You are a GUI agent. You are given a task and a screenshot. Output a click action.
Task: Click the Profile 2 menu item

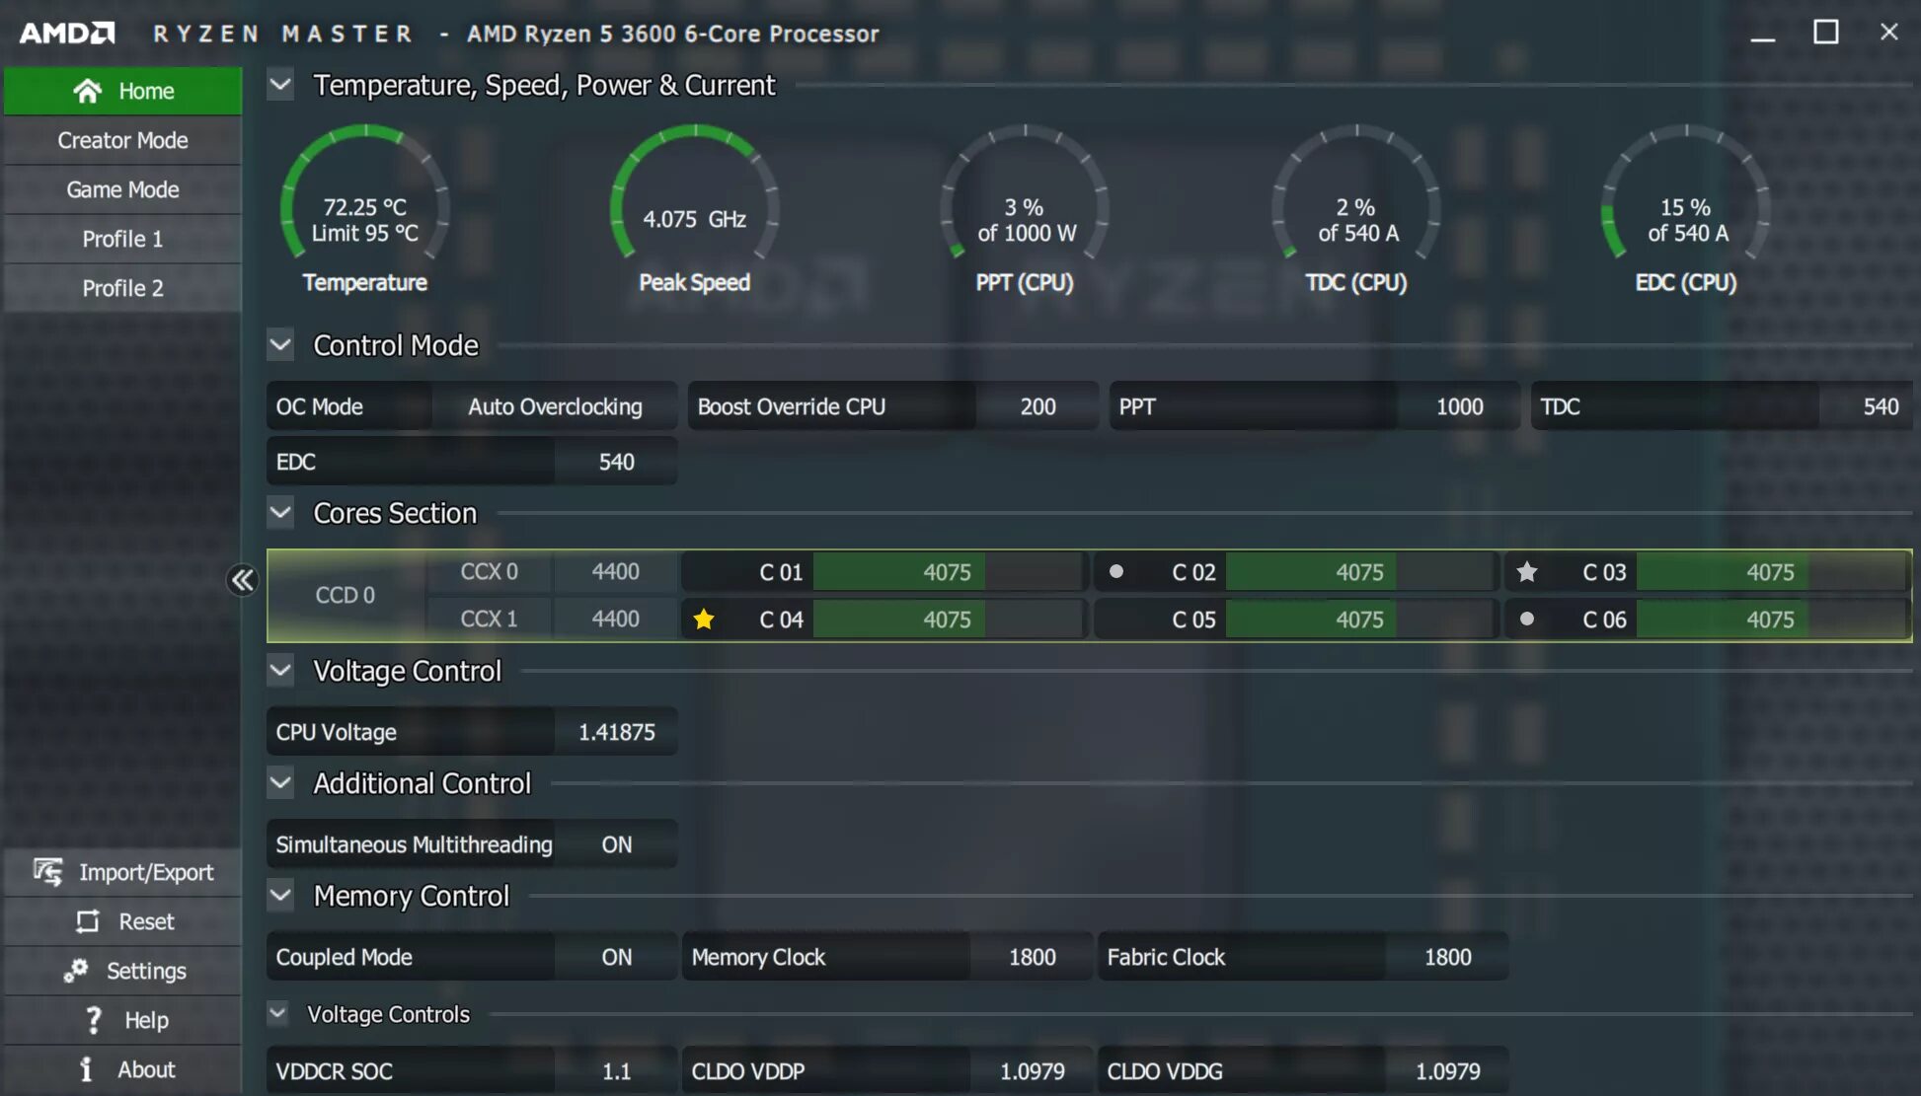pyautogui.click(x=121, y=287)
